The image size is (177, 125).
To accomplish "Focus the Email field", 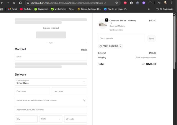I will pyautogui.click(x=51, y=57).
